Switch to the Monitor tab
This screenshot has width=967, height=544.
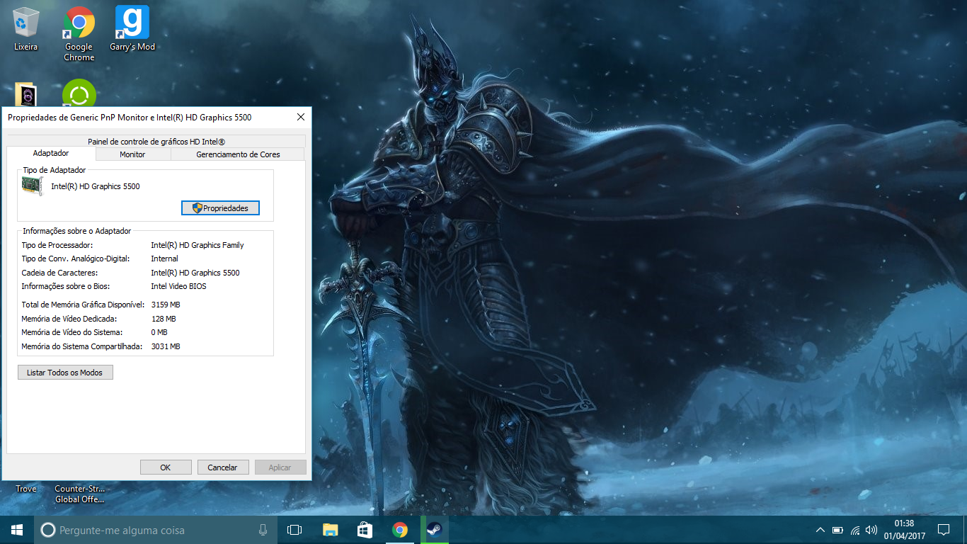132,154
